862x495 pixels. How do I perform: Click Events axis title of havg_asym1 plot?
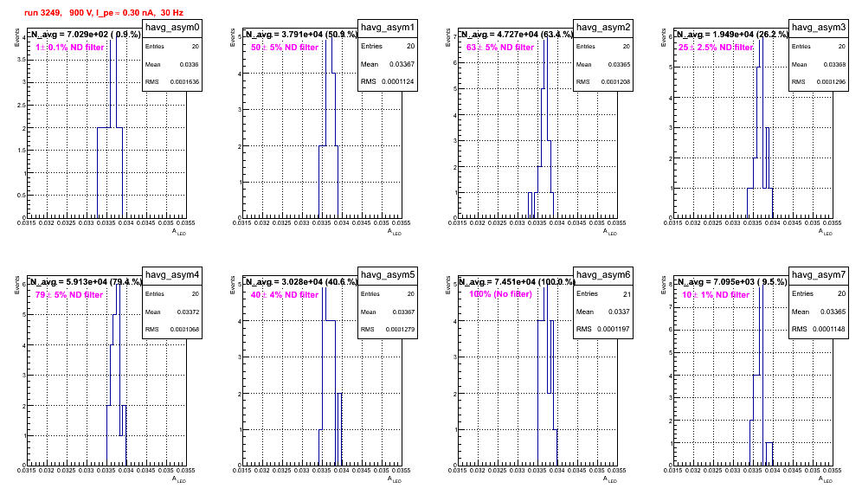tap(233, 37)
